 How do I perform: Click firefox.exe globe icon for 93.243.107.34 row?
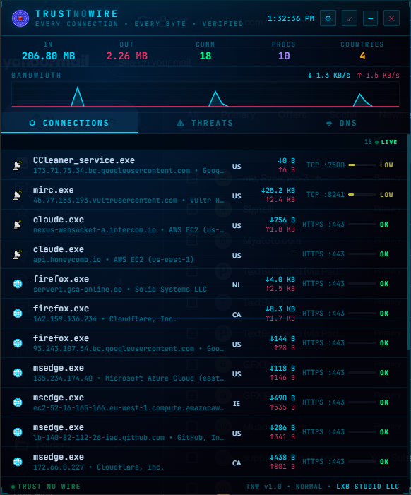[18, 343]
